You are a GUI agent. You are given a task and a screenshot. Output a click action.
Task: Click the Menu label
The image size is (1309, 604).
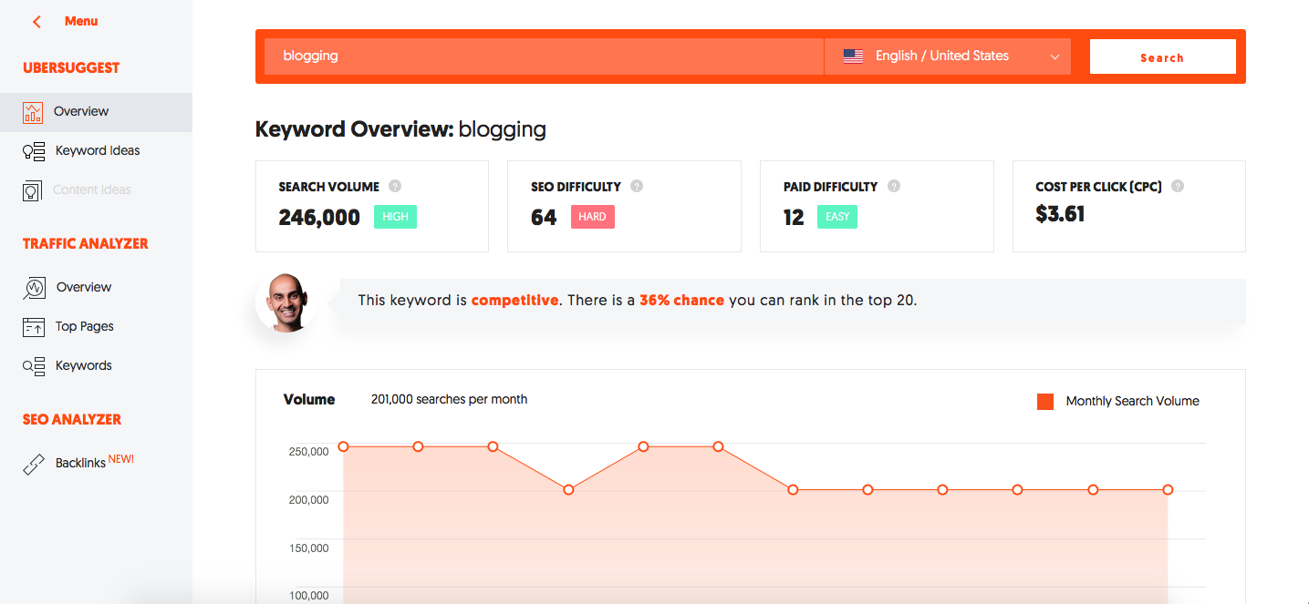pos(81,21)
